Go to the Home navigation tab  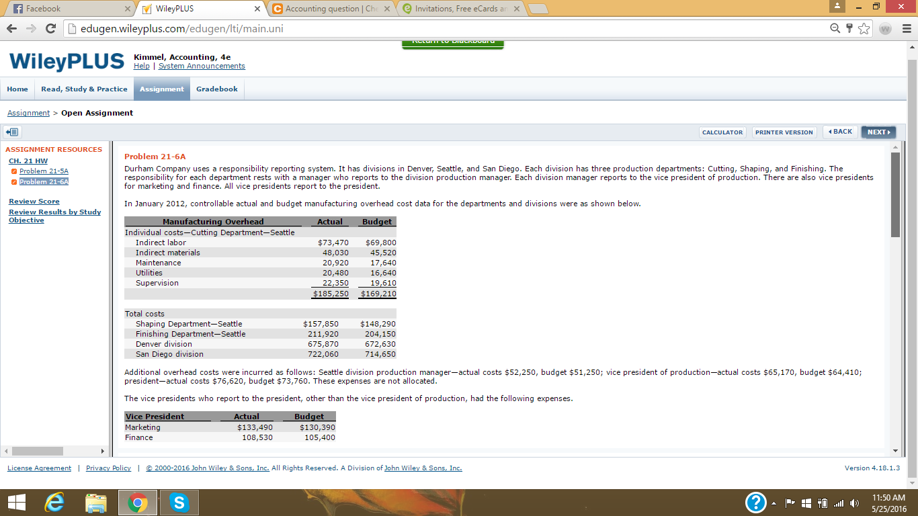[17, 89]
